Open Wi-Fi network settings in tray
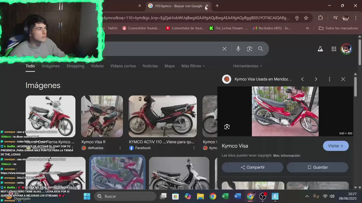The width and height of the screenshot is (362, 203). coord(325,196)
